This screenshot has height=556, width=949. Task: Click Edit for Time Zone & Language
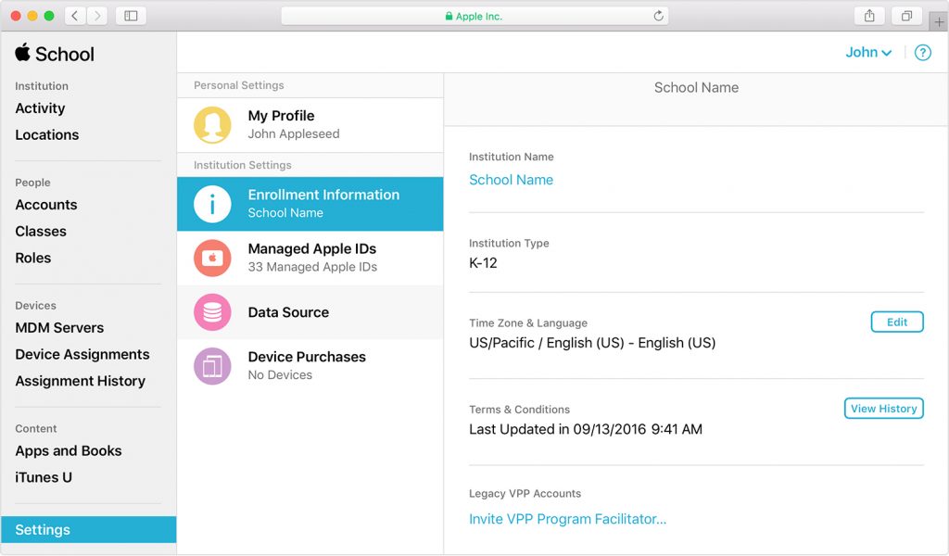point(897,322)
